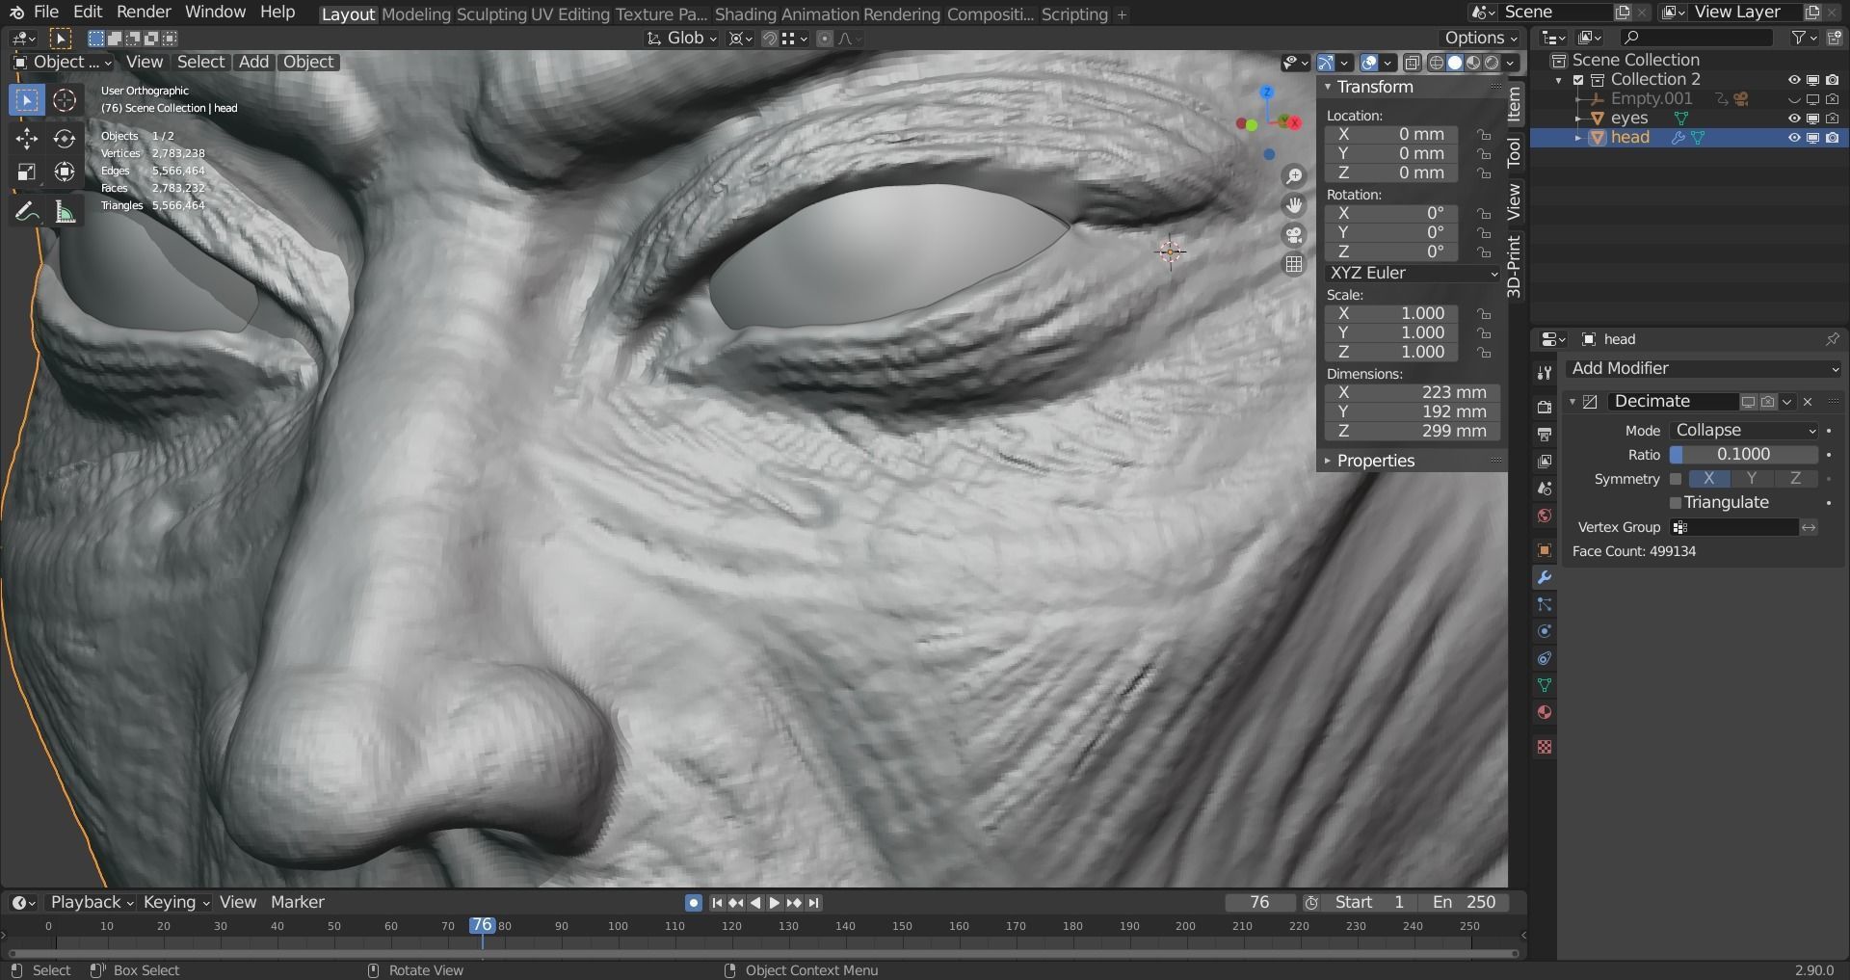Open the File menu
1850x980 pixels.
click(45, 13)
